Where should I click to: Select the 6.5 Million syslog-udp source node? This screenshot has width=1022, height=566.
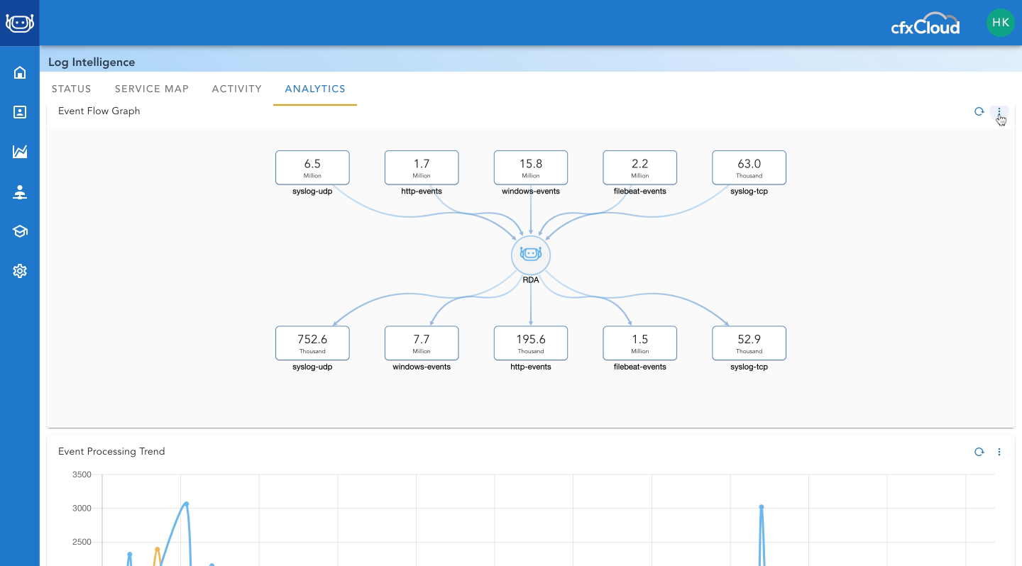(x=312, y=167)
